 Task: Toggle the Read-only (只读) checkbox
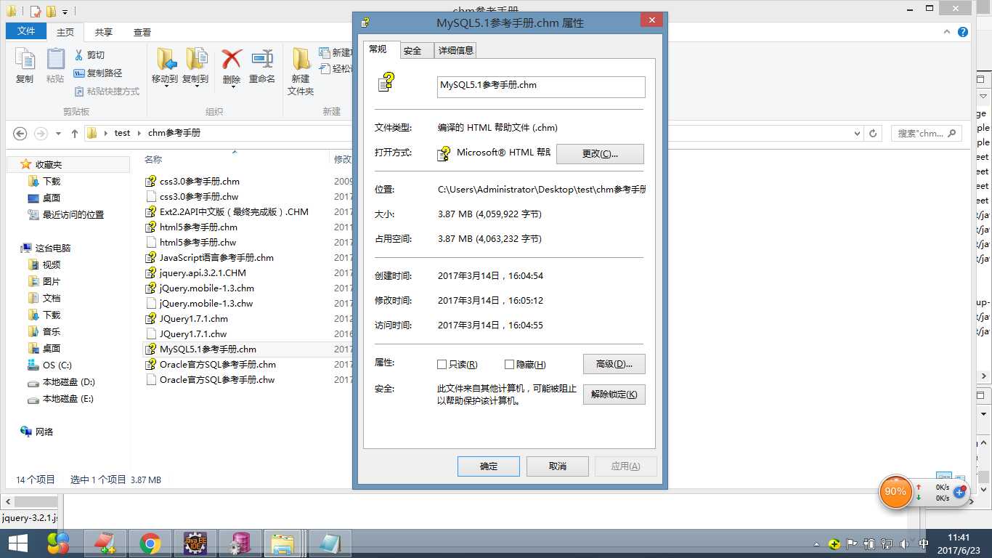pos(442,364)
